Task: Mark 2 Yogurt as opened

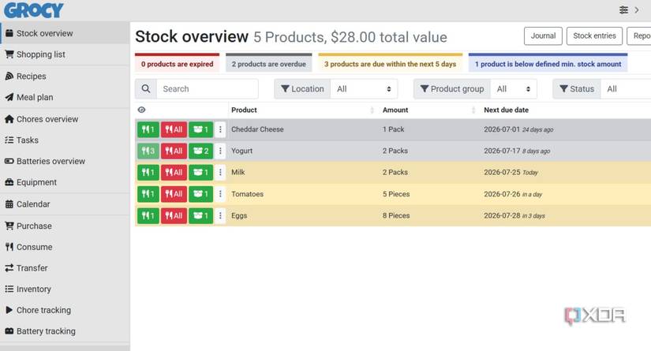Action: [x=201, y=151]
